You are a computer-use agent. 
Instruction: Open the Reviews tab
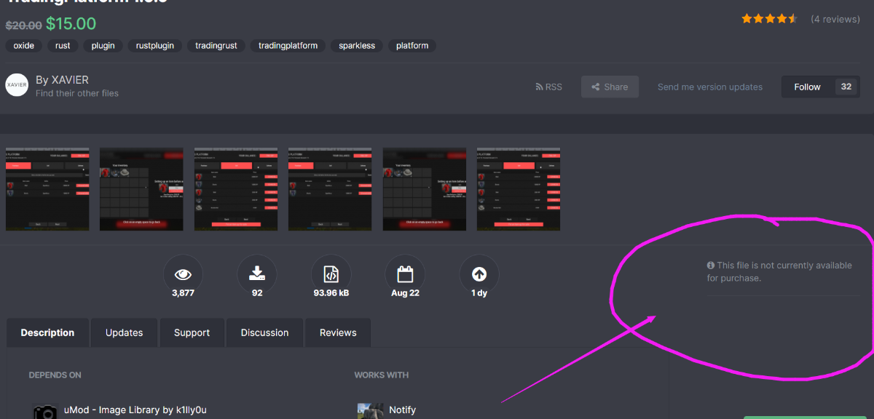338,332
